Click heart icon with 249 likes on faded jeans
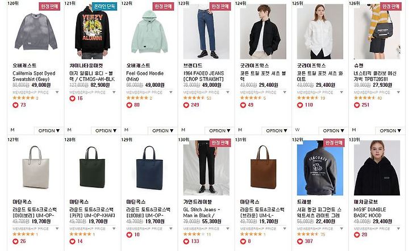Screen dimensions: 409x251 (x=186, y=105)
